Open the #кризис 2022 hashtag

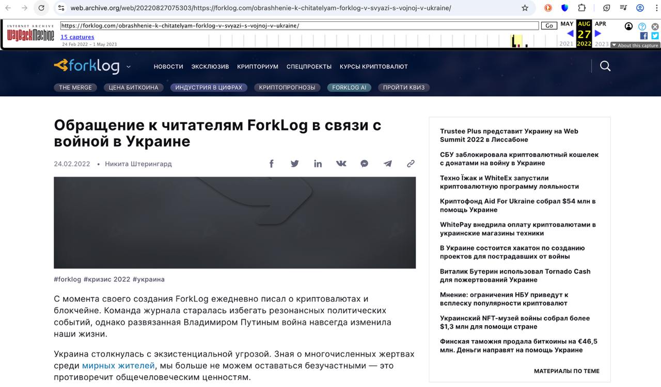point(107,279)
